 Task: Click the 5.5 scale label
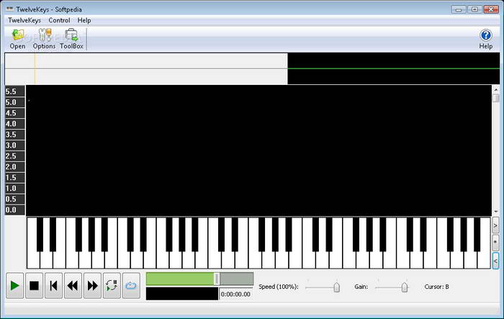point(15,91)
